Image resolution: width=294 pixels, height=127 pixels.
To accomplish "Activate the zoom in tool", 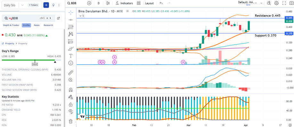I will point(71,80).
